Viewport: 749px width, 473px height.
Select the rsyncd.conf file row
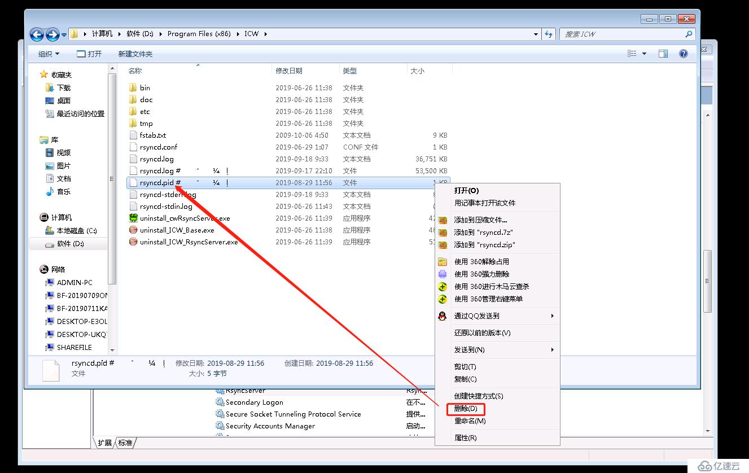click(288, 147)
